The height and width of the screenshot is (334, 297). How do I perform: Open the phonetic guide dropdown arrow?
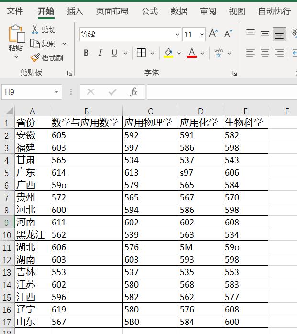[x=229, y=53]
